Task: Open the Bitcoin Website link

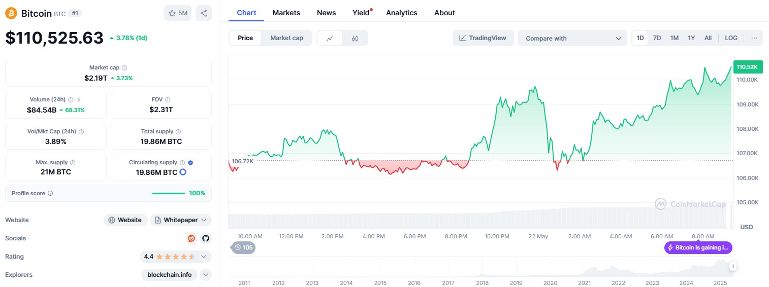Action: (x=125, y=220)
